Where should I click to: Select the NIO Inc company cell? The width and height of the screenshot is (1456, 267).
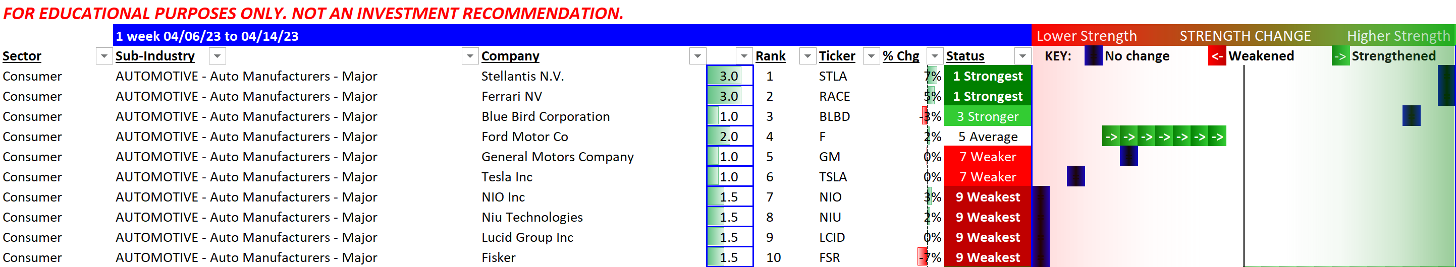point(503,197)
